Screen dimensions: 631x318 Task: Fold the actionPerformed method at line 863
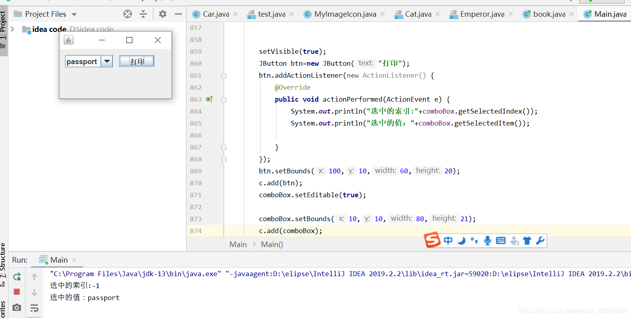pos(224,100)
